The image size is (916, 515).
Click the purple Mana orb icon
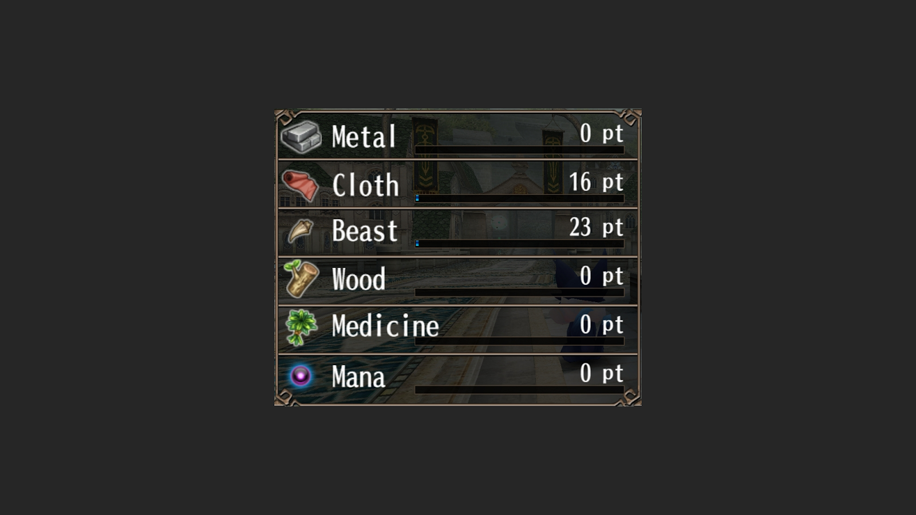tap(301, 376)
